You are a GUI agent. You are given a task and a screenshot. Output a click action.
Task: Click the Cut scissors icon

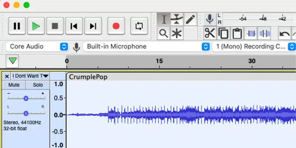click(210, 34)
